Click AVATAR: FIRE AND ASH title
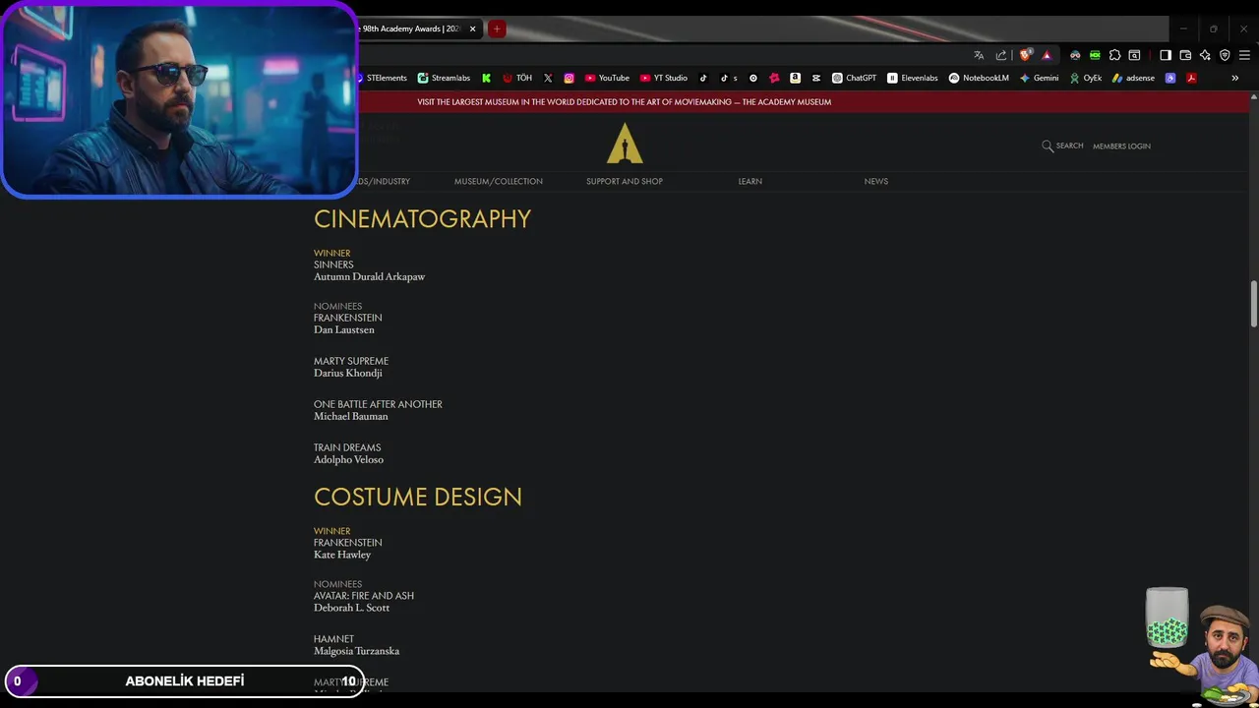Screen dimensions: 1259x708 (x=364, y=596)
